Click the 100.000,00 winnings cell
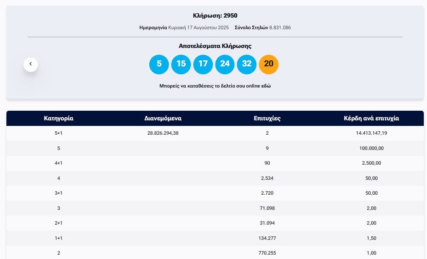The width and height of the screenshot is (427, 259). [371, 148]
